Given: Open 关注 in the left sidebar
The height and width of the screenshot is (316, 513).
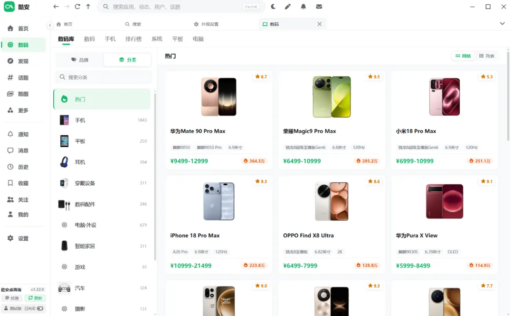Looking at the screenshot, I should 23,199.
